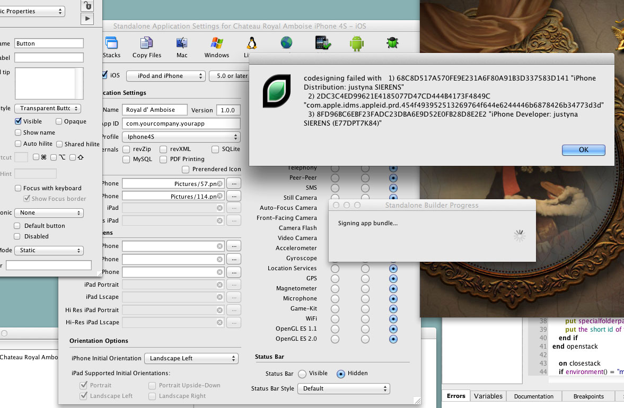Select the Mac platform icon

point(182,47)
